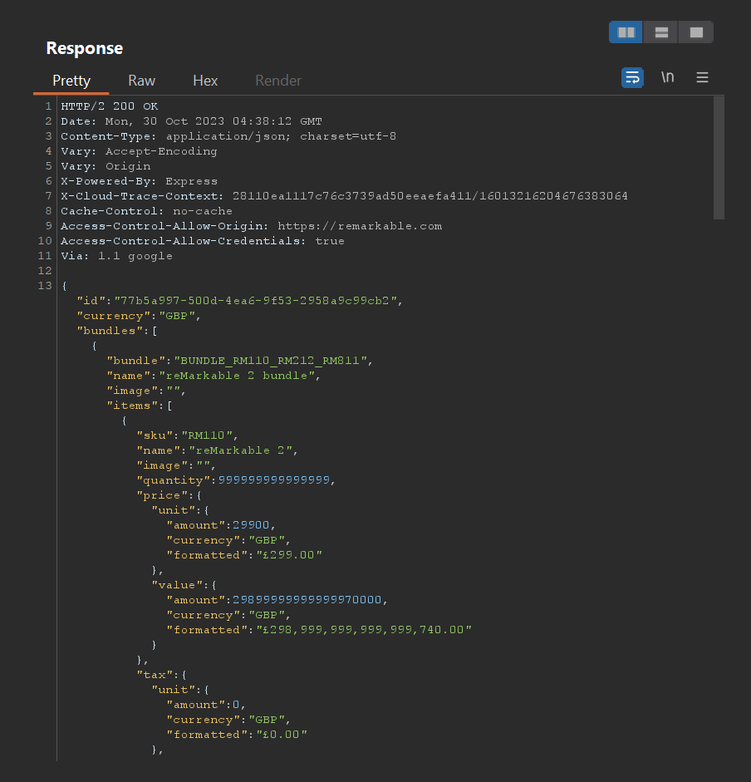The width and height of the screenshot is (751, 782).
Task: Click Cache-Control: no-cache header
Action: pos(146,211)
